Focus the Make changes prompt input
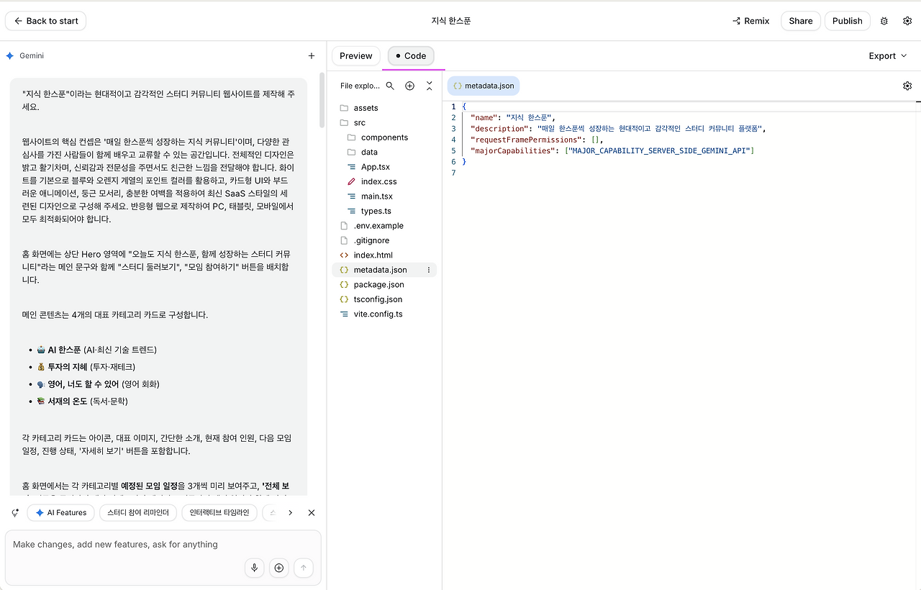921x590 pixels. (163, 545)
